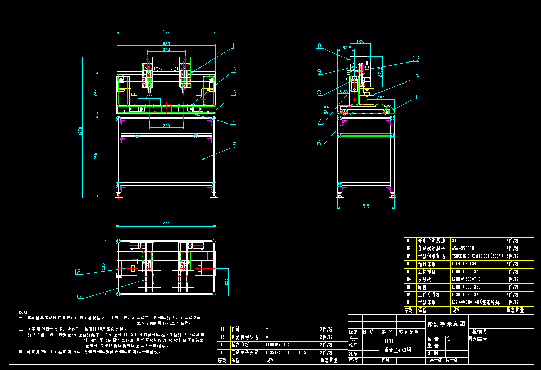Select the 900 dimension above the top view
541x370 pixels.
pyautogui.click(x=166, y=224)
